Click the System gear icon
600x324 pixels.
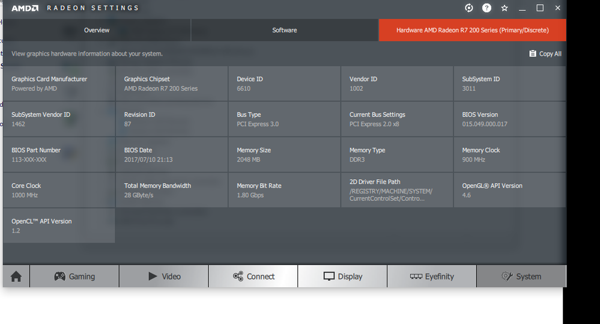coord(507,276)
